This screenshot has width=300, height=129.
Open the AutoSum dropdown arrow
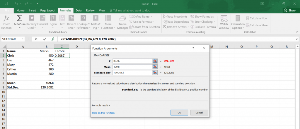tap(20, 28)
